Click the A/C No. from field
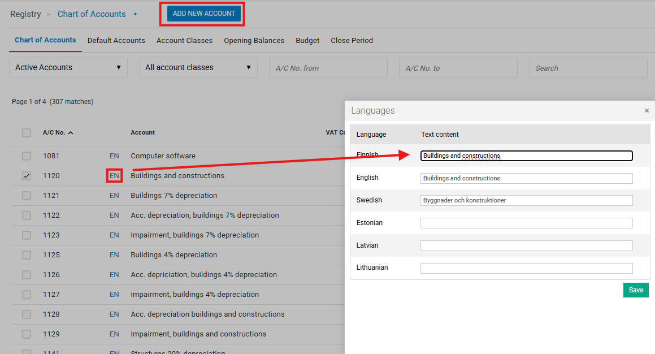The width and height of the screenshot is (655, 354). click(328, 68)
